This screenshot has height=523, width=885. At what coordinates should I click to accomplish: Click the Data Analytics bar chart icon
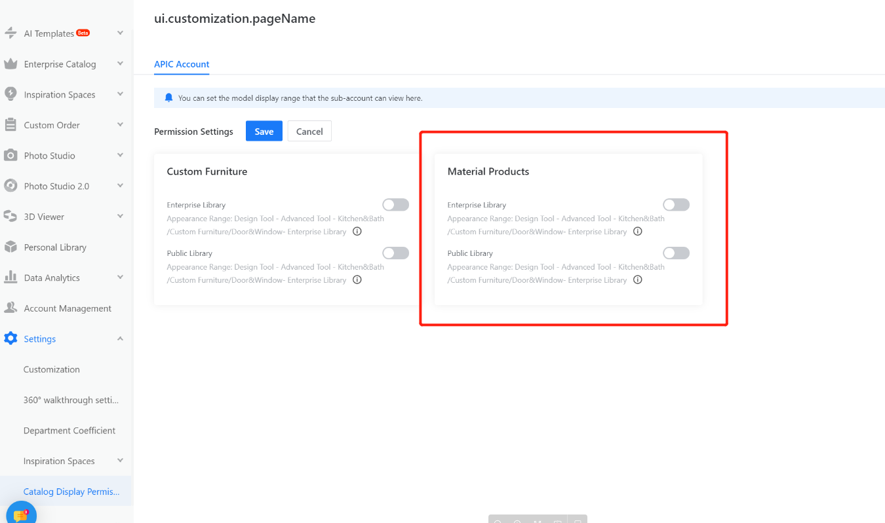pyautogui.click(x=10, y=278)
